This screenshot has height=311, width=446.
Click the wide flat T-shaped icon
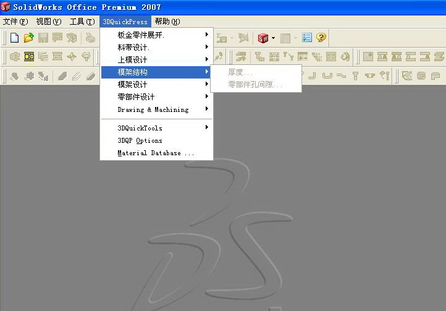(x=370, y=76)
